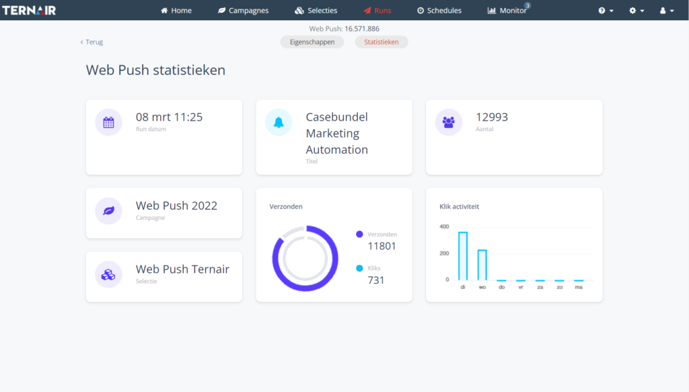Image resolution: width=689 pixels, height=392 pixels.
Task: Click the people icon next to Aantal
Action: [449, 123]
